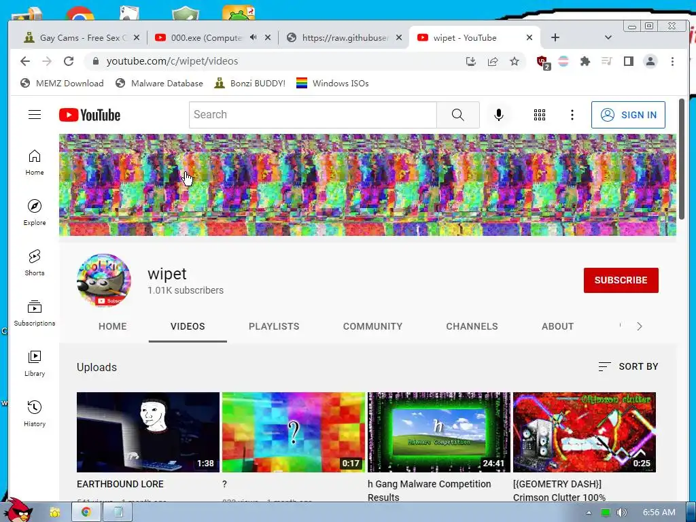Open the tab search dropdown chevron
This screenshot has width=696, height=522.
(x=608, y=38)
